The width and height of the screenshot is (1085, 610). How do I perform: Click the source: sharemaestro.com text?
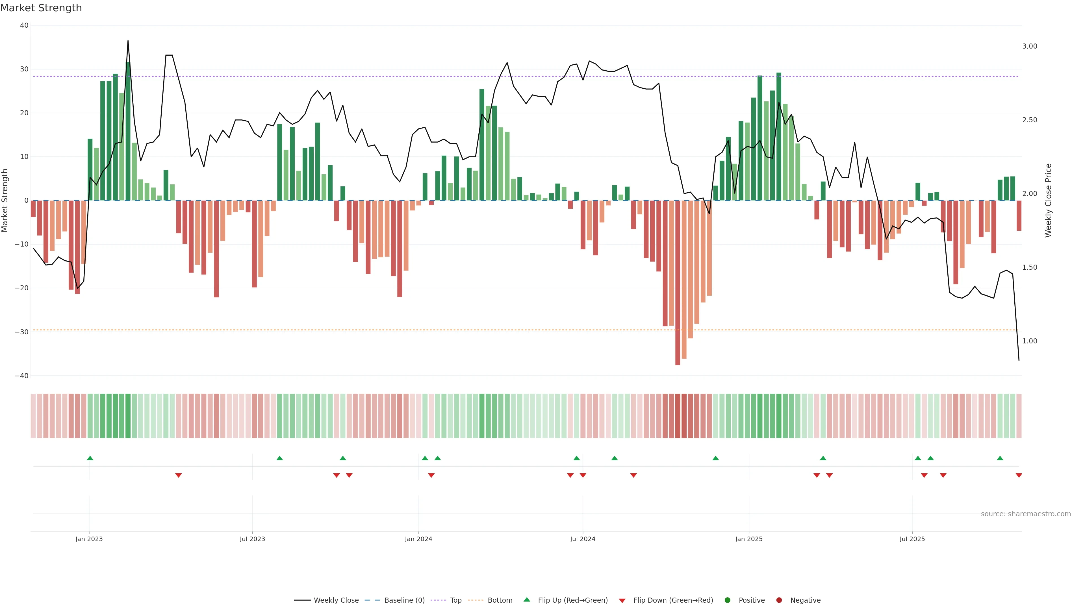pos(1026,514)
